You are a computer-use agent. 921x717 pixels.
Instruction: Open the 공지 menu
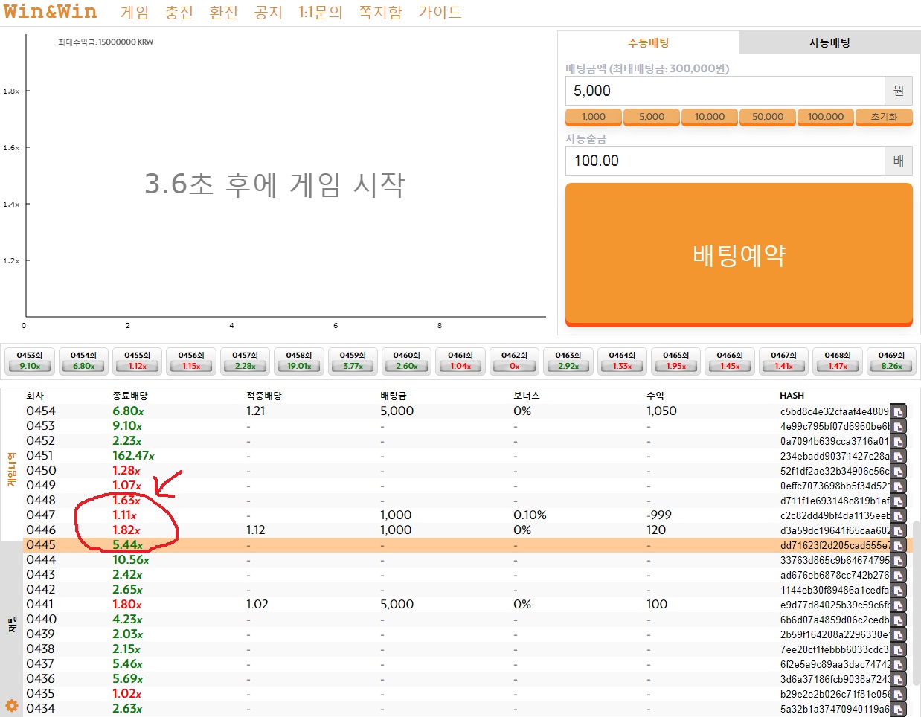[269, 12]
